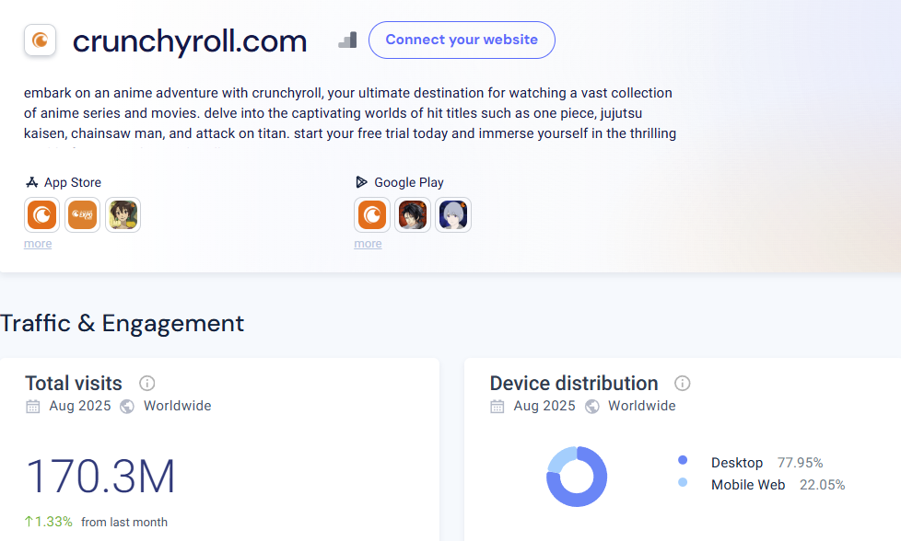Click globe icon in Device distribution card

591,406
